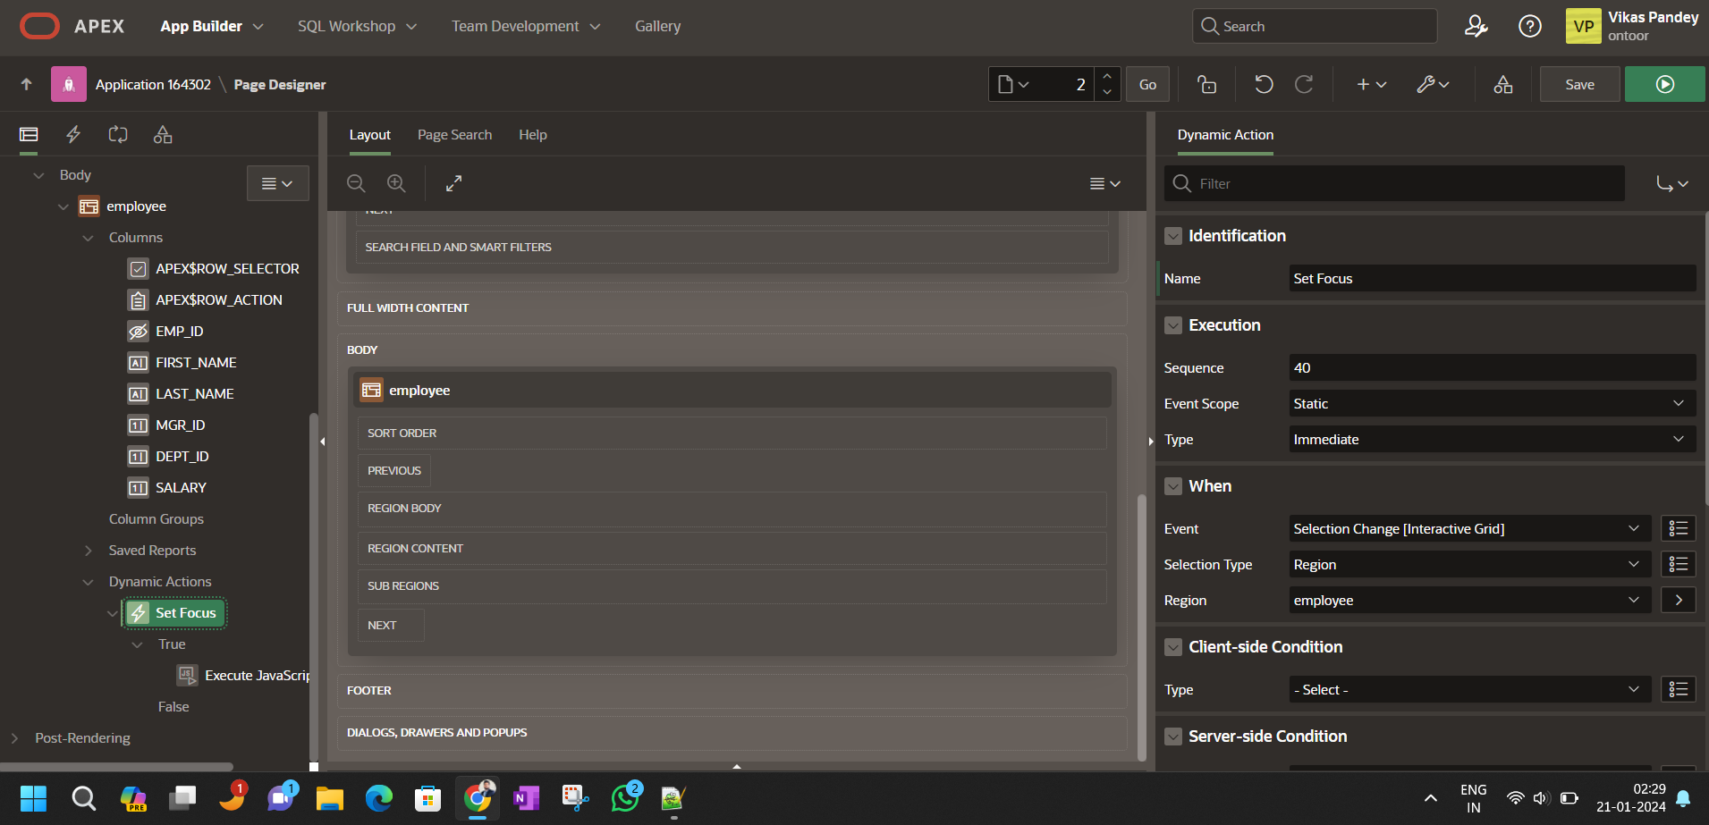Click the Undo icon in toolbar
Image resolution: width=1709 pixels, height=825 pixels.
point(1263,84)
